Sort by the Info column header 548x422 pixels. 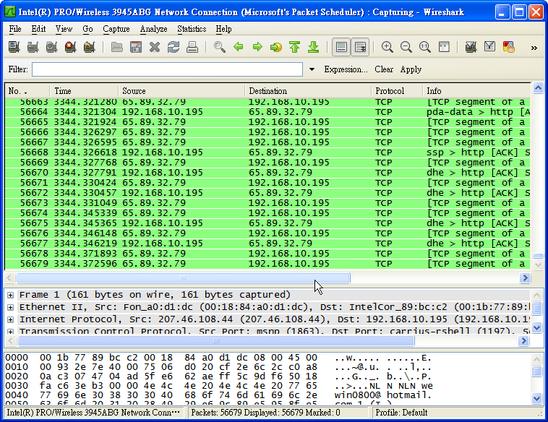[476, 91]
